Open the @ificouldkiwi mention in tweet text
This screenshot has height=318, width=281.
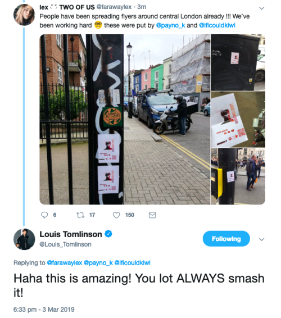217,25
